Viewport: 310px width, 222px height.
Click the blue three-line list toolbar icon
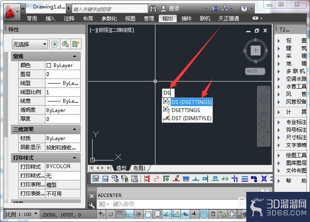245,179
